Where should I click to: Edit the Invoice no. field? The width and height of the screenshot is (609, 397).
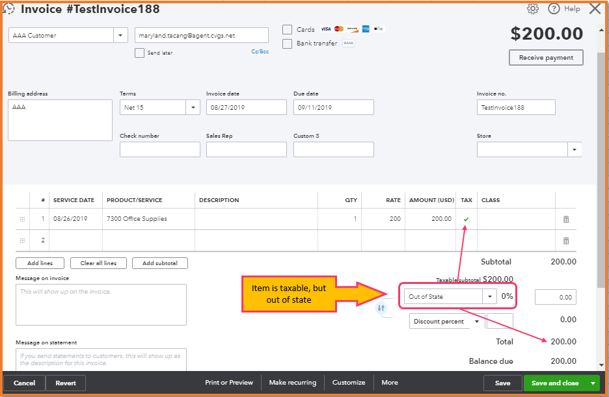pos(516,107)
